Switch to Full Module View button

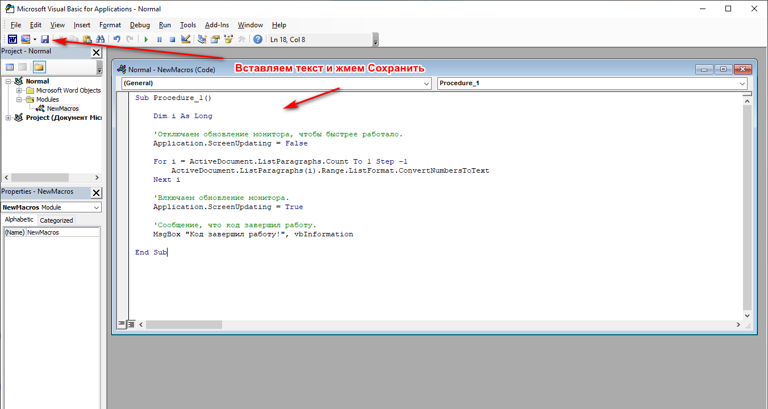coord(131,324)
